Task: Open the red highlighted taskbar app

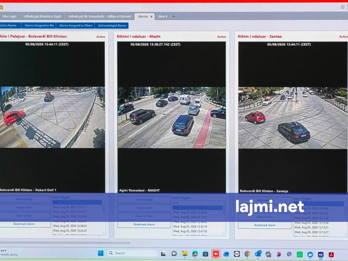Action: 216,254
